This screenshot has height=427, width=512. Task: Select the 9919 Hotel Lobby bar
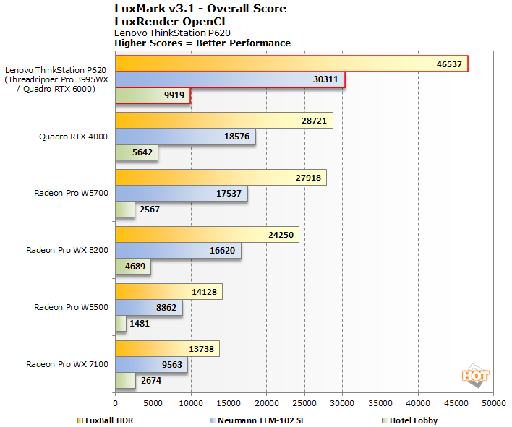pos(153,95)
